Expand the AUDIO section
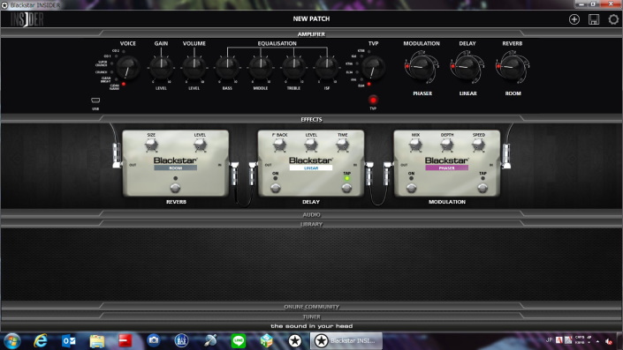The image size is (623, 350). (x=311, y=214)
